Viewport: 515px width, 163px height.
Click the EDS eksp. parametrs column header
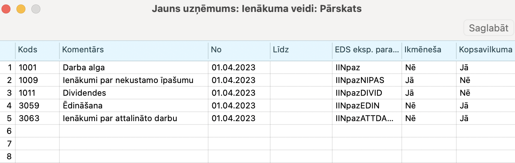click(366, 50)
